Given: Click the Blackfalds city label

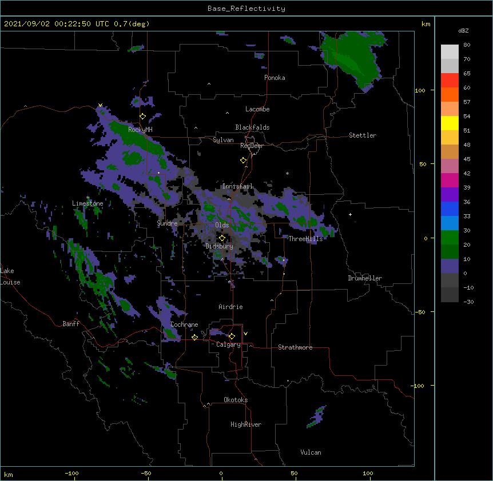Looking at the screenshot, I should click(x=252, y=127).
